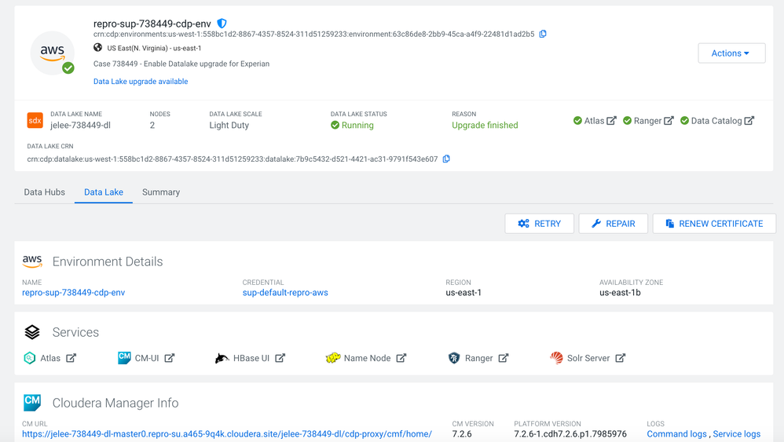Click the HBase UI orca icon
784x442 pixels.
click(x=222, y=358)
